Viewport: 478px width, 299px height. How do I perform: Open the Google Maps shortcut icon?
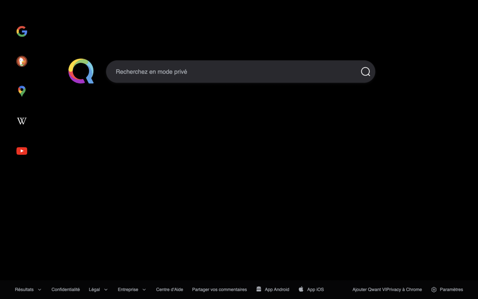(x=22, y=91)
